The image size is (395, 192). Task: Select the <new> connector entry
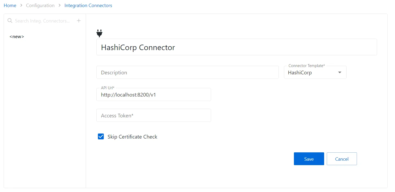(x=17, y=37)
